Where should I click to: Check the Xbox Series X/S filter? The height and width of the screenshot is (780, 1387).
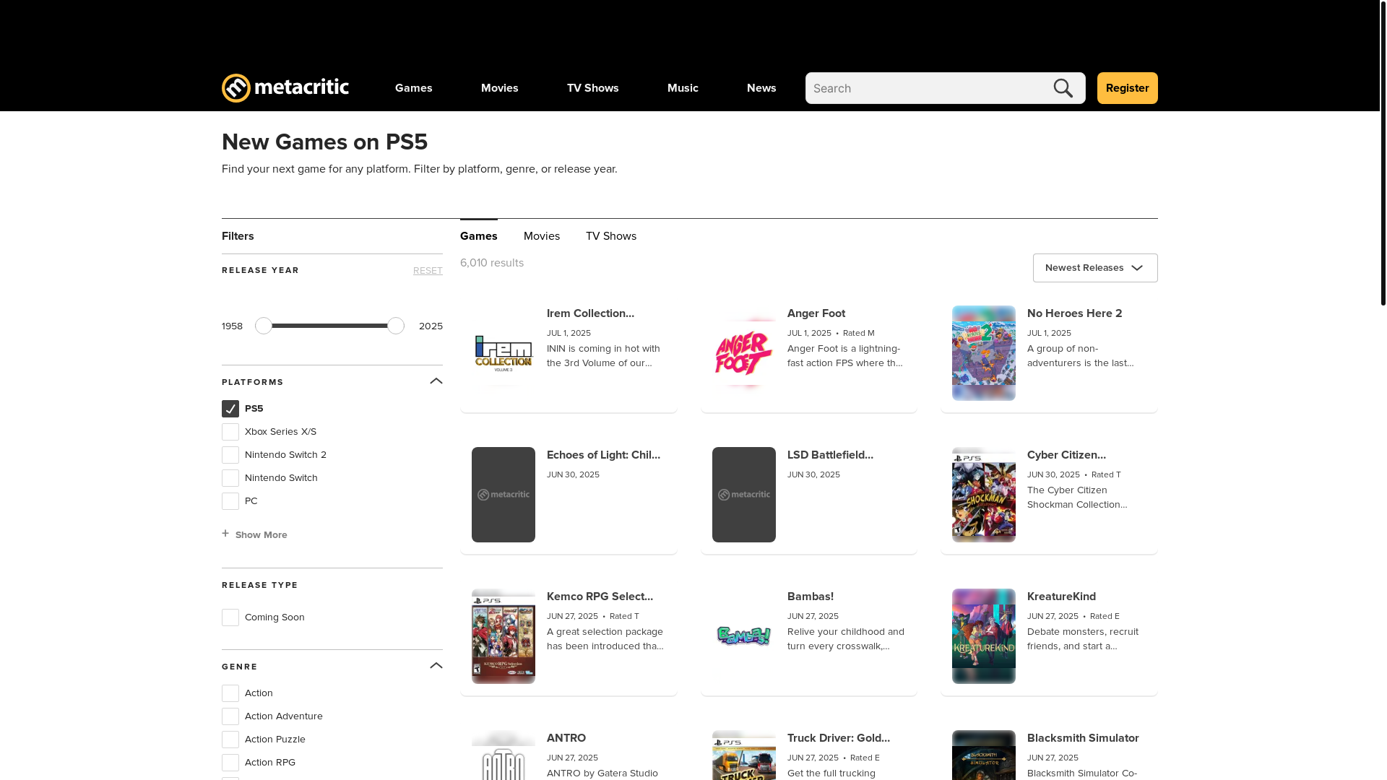point(230,432)
